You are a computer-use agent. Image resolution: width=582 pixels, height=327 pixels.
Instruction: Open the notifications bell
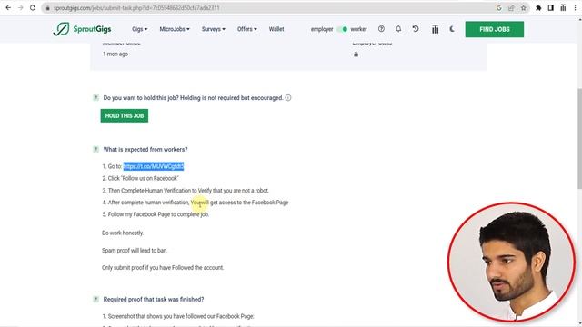[398, 29]
